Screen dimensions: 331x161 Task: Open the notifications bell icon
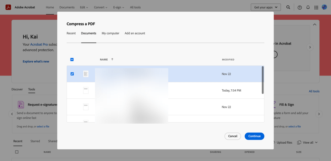[x=308, y=7]
